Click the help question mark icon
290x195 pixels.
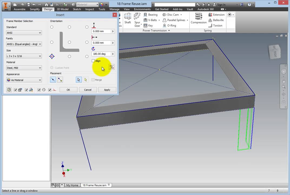click(x=249, y=4)
